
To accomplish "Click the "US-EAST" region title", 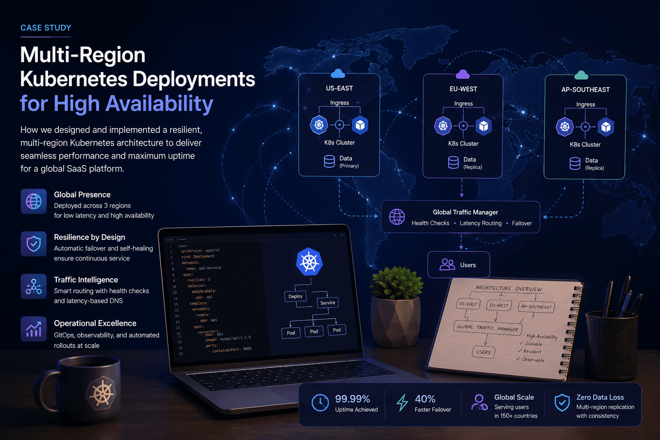I will coord(339,88).
